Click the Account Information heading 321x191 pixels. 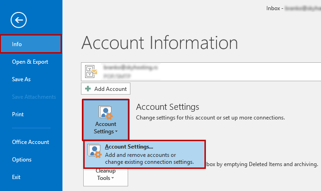click(x=160, y=43)
